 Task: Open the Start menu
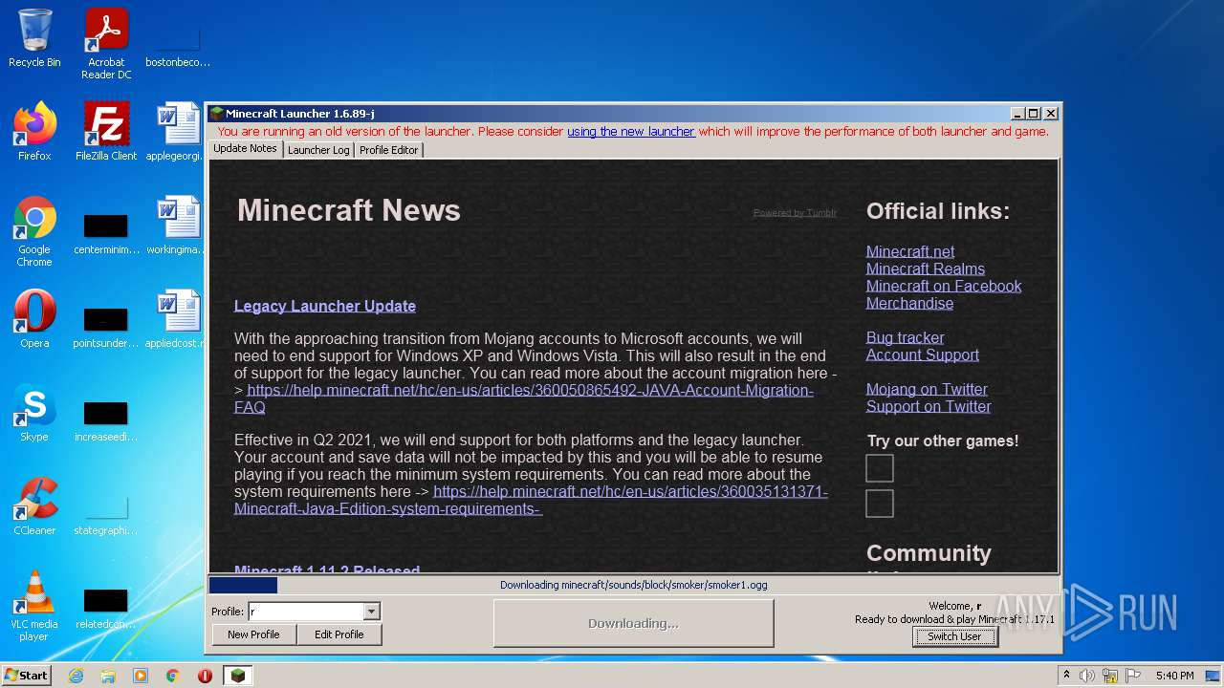(x=27, y=676)
